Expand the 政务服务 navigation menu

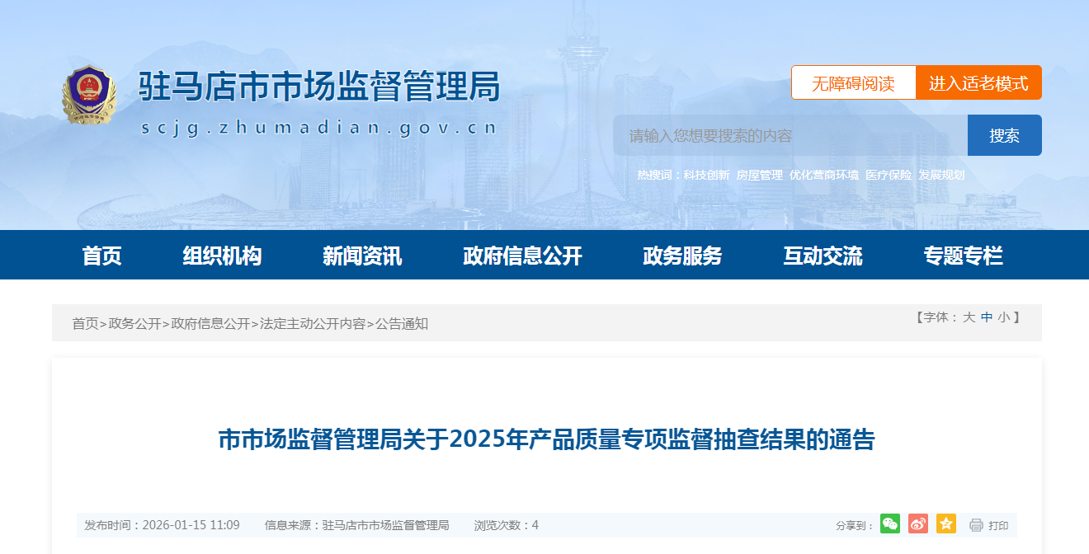click(x=682, y=256)
